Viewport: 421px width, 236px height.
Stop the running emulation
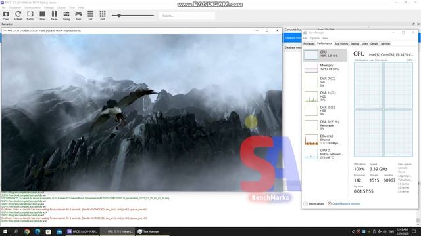point(42,16)
